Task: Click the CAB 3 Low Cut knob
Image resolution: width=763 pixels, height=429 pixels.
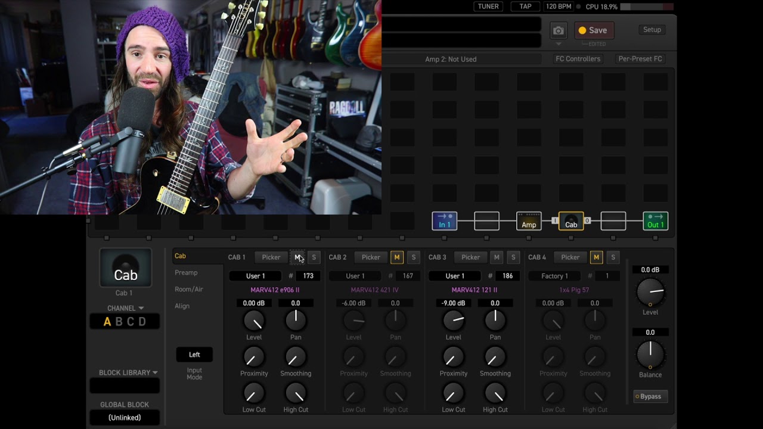Action: pos(454,394)
